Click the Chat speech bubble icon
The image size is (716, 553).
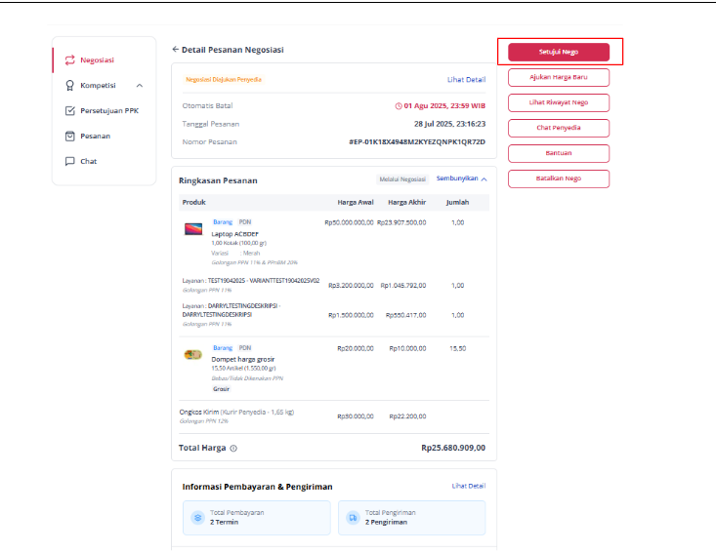(70, 161)
